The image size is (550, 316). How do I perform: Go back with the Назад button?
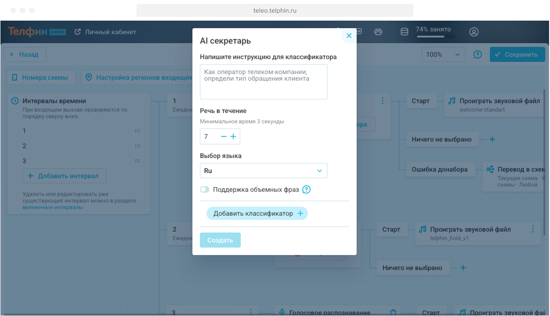pos(24,54)
